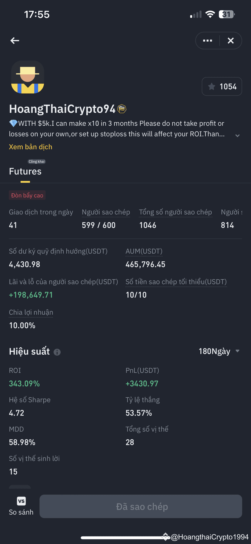The image size is (251, 544).
Task: Tap the Chia lợi nhuận underlined label
Action: [x=31, y=312]
